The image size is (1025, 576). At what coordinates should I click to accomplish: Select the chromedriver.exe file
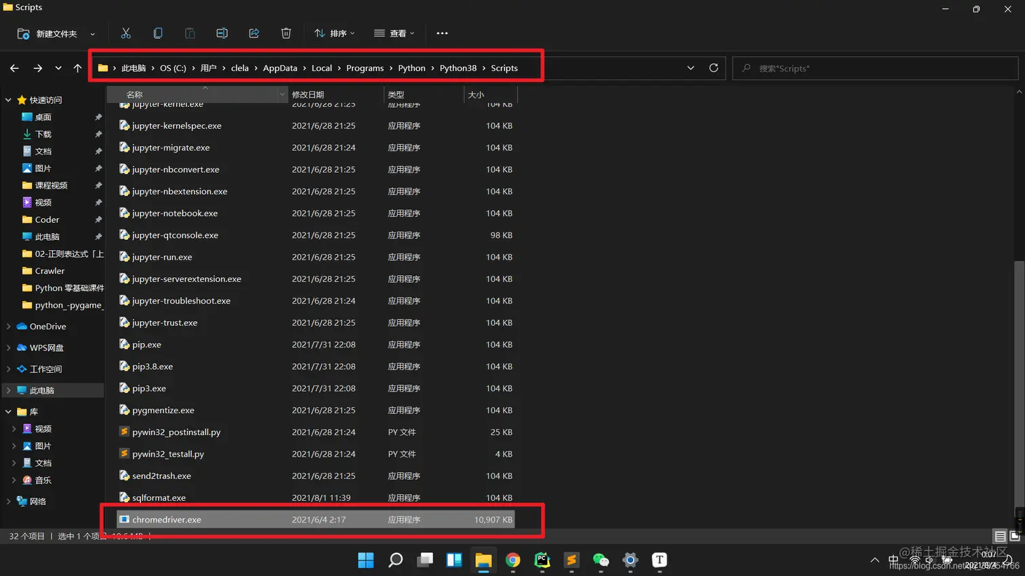[x=315, y=520]
